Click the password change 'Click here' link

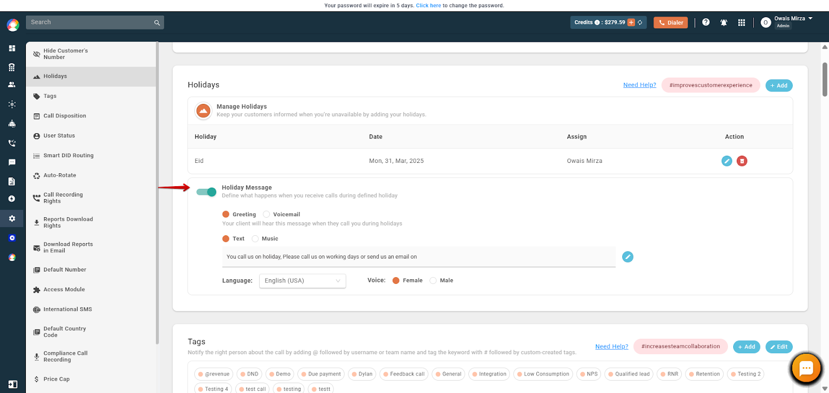(x=428, y=6)
